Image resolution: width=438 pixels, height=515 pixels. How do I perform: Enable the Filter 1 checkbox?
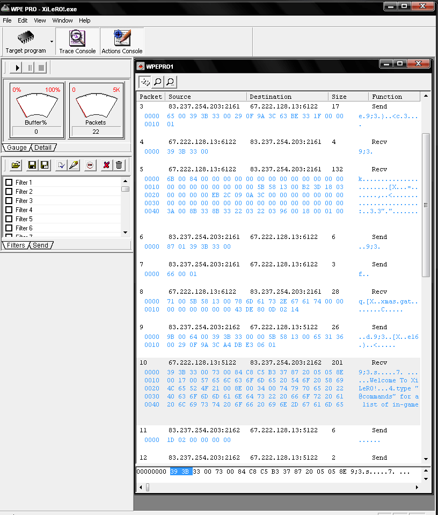point(9,182)
